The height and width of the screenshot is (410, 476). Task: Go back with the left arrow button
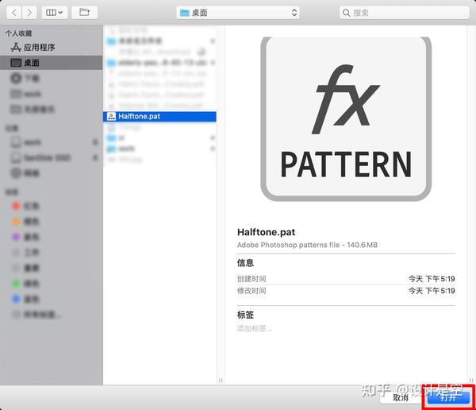tap(14, 13)
